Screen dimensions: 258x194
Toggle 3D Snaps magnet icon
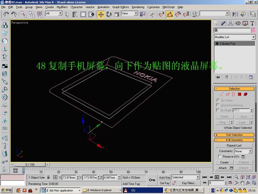pyautogui.click(x=161, y=14)
